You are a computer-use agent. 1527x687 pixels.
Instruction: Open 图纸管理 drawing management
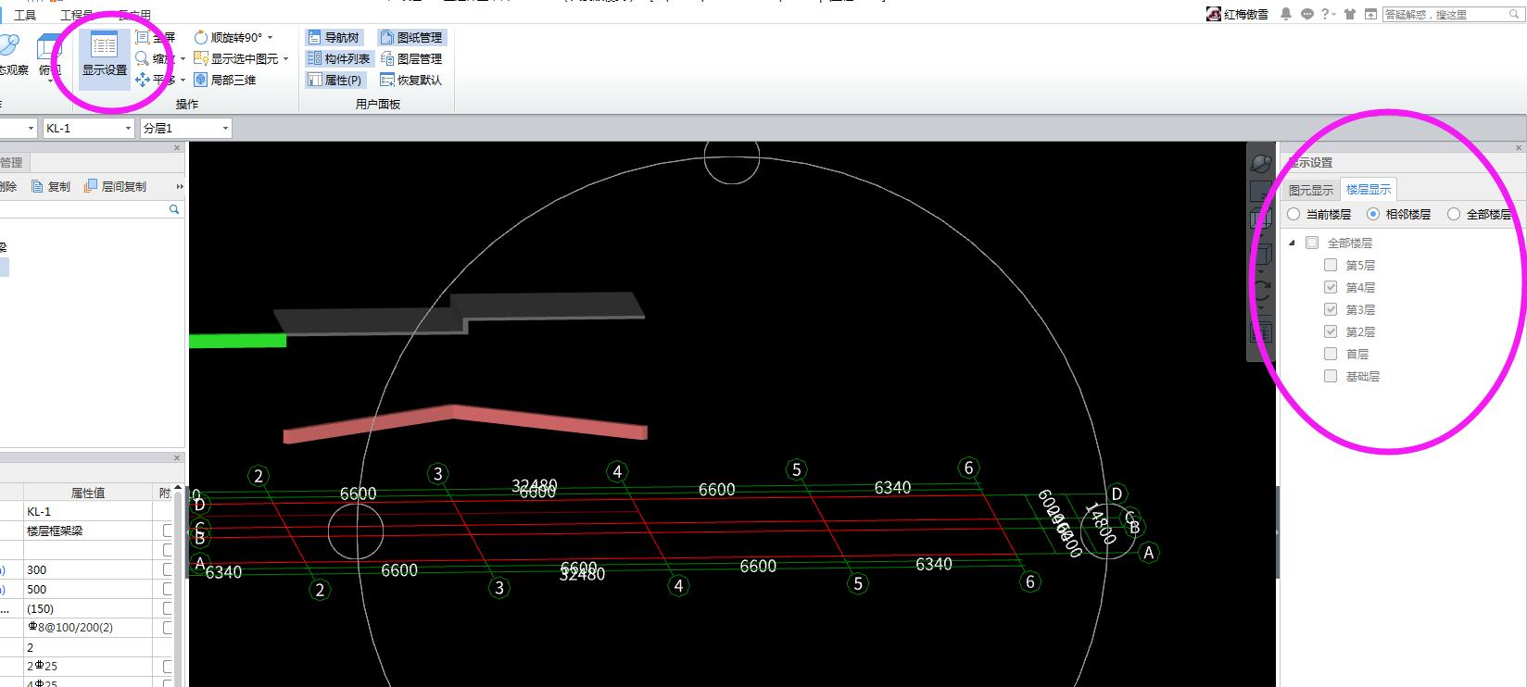click(411, 37)
